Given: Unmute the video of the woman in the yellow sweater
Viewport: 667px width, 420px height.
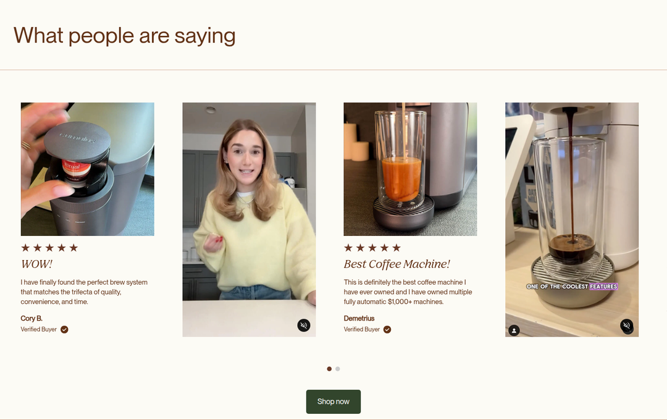Looking at the screenshot, I should (304, 325).
